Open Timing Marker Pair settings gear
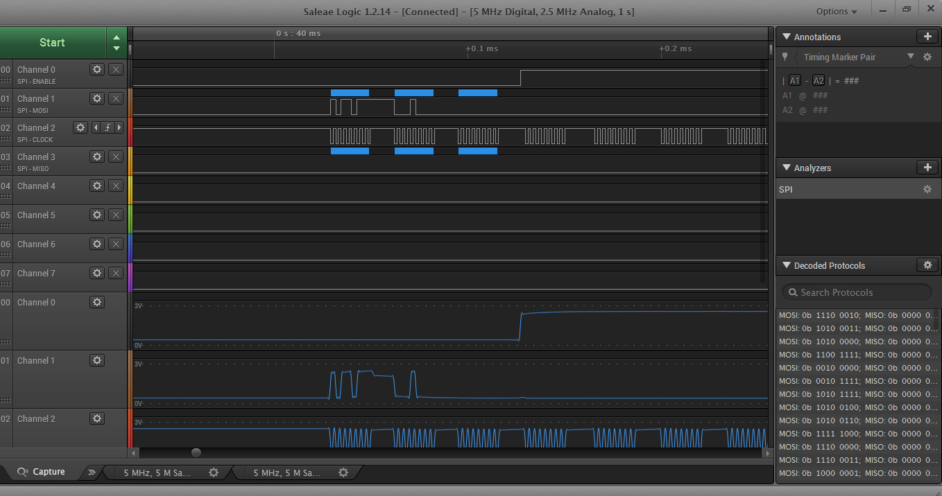The image size is (942, 496). [927, 57]
